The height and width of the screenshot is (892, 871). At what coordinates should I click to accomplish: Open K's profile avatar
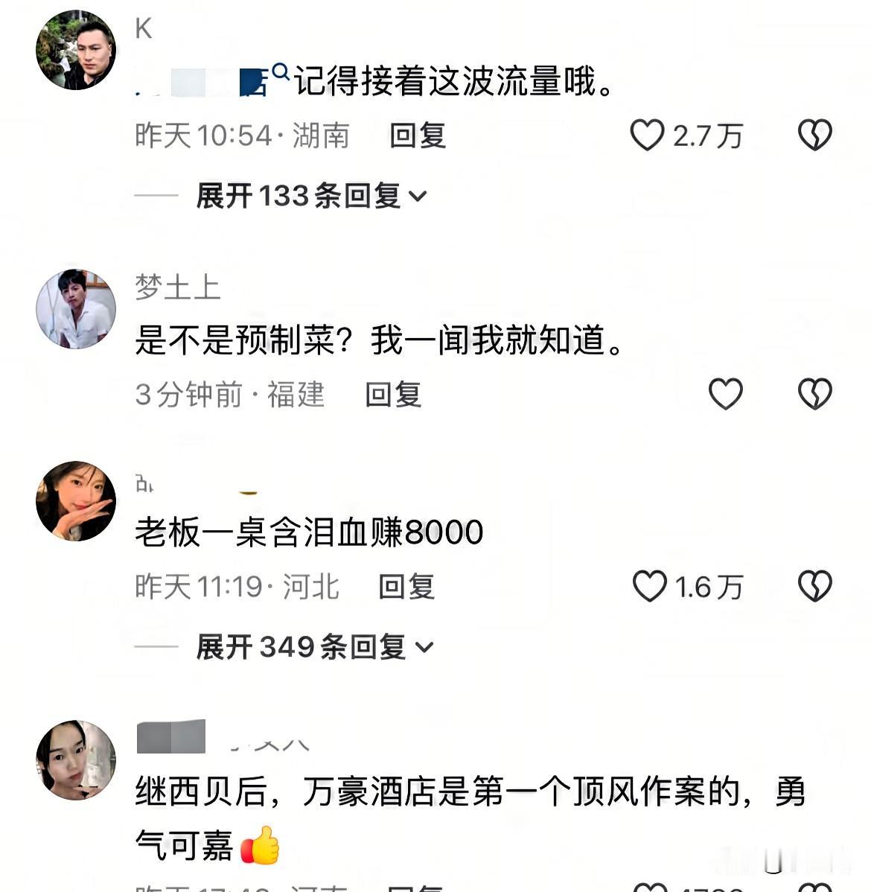click(76, 50)
